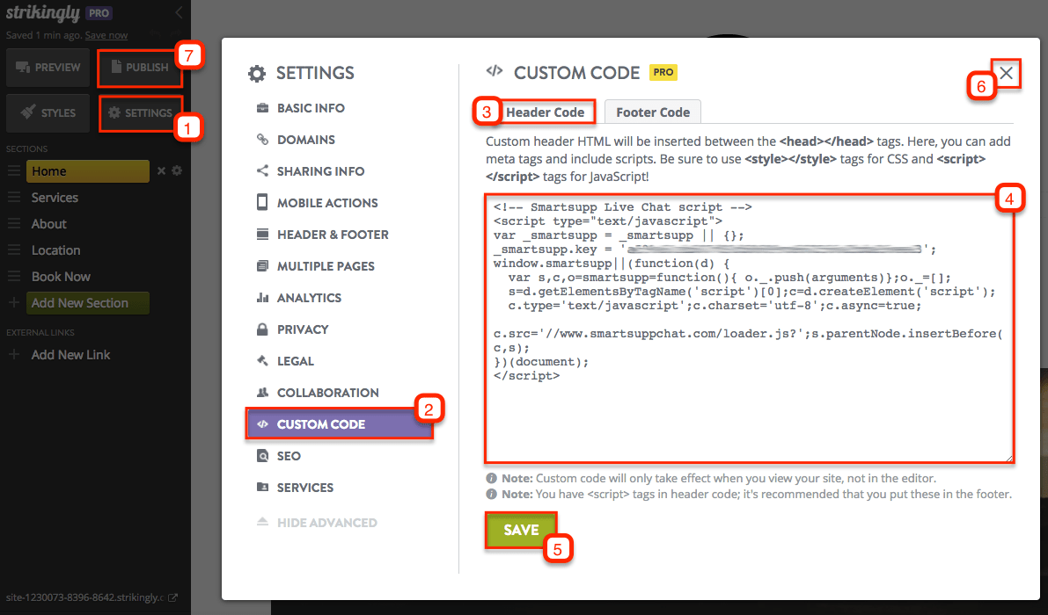Image resolution: width=1048 pixels, height=615 pixels.
Task: Click the Basic Info briefcase icon
Action: pyautogui.click(x=263, y=108)
